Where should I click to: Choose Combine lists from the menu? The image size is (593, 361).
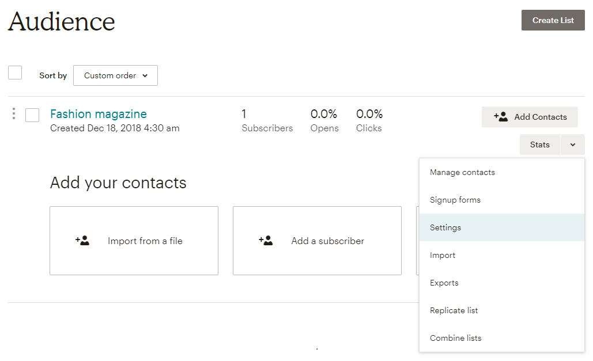pyautogui.click(x=502, y=338)
